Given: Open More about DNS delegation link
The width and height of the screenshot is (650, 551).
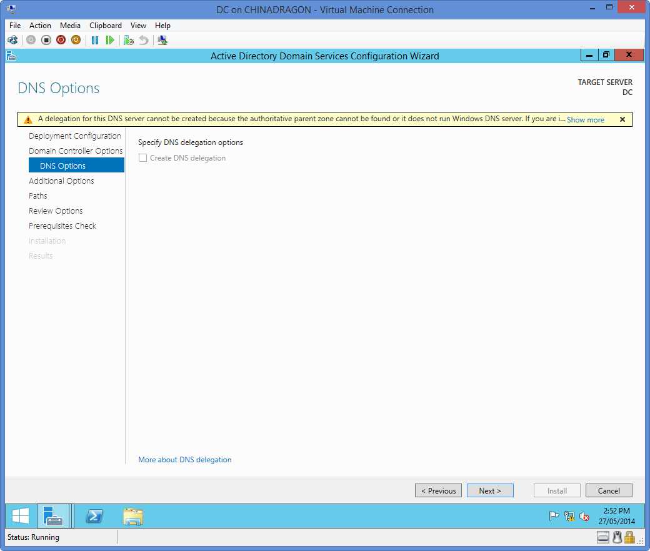Looking at the screenshot, I should tap(185, 459).
